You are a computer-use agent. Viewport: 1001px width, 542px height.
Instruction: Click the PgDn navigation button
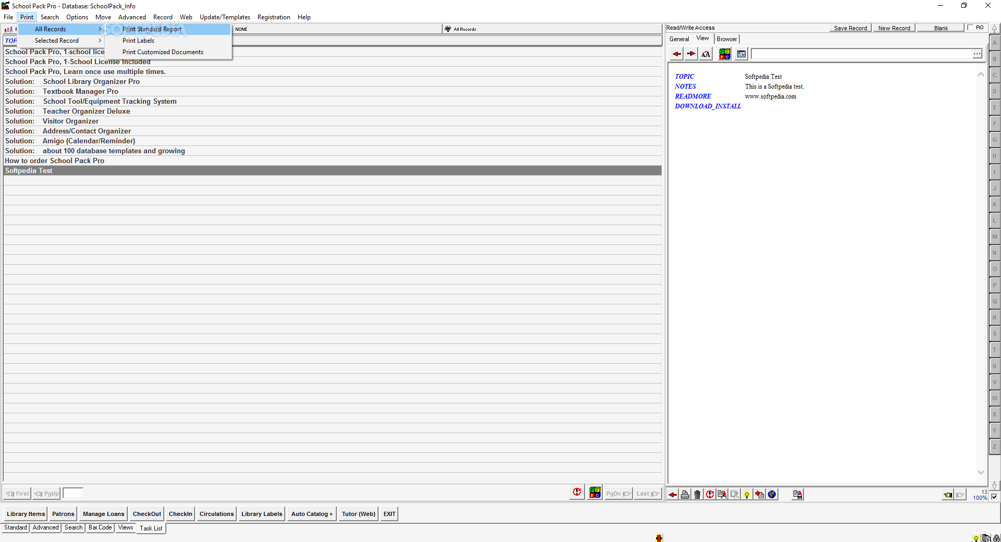pyautogui.click(x=618, y=494)
